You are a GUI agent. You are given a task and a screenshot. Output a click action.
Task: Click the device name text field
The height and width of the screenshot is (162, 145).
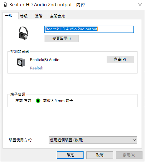(x=89, y=29)
